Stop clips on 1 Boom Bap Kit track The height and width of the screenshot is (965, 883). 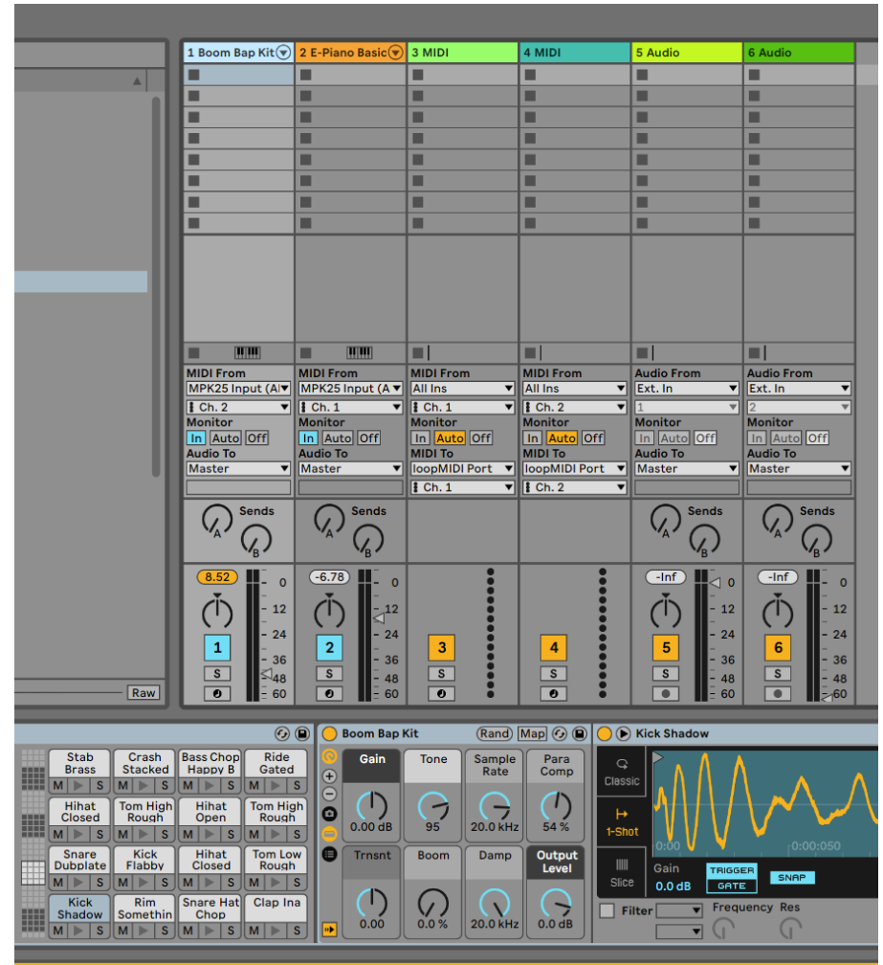[x=193, y=352]
